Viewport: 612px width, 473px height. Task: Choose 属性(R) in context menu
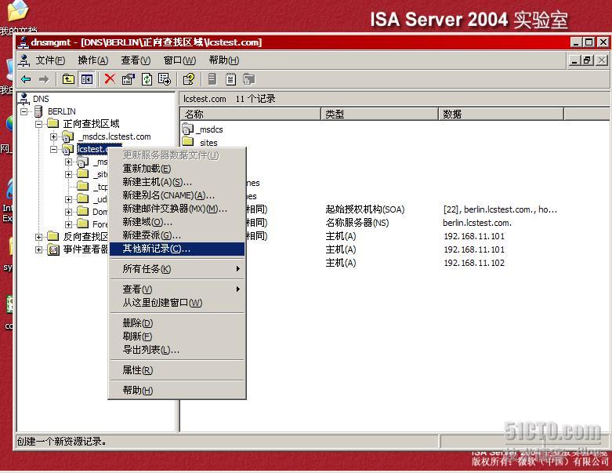pyautogui.click(x=177, y=370)
